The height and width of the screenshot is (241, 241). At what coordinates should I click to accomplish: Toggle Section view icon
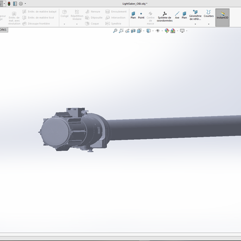point(133,31)
